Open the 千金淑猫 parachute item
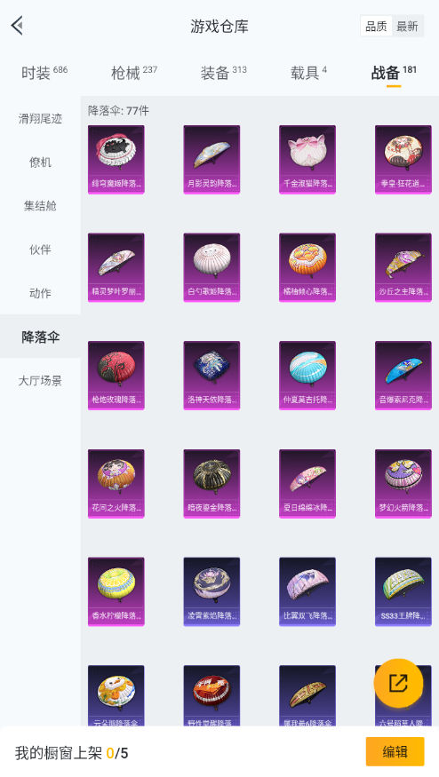 pyautogui.click(x=307, y=160)
